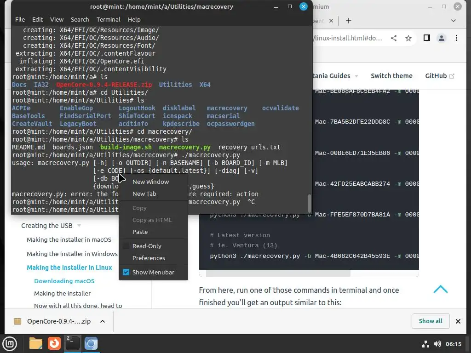Switch to Chromium taskbar icon
The image size is (471, 353).
[91, 343]
